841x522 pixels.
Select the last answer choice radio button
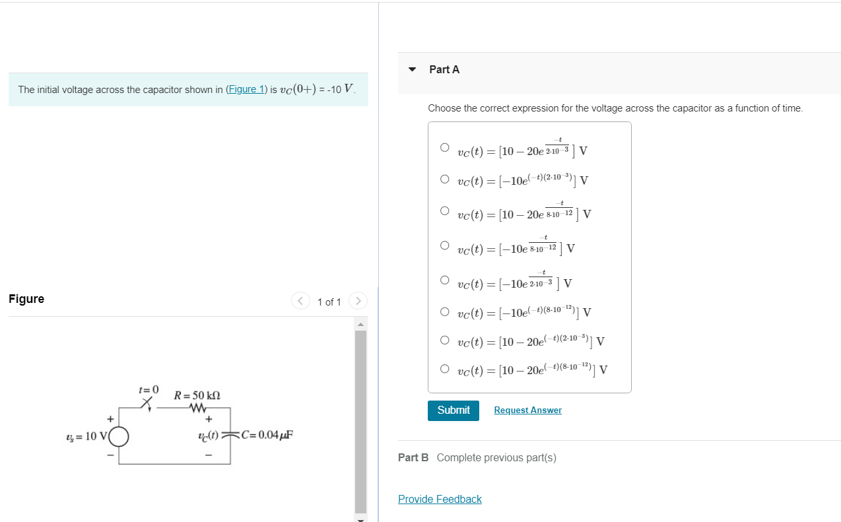[x=446, y=368]
